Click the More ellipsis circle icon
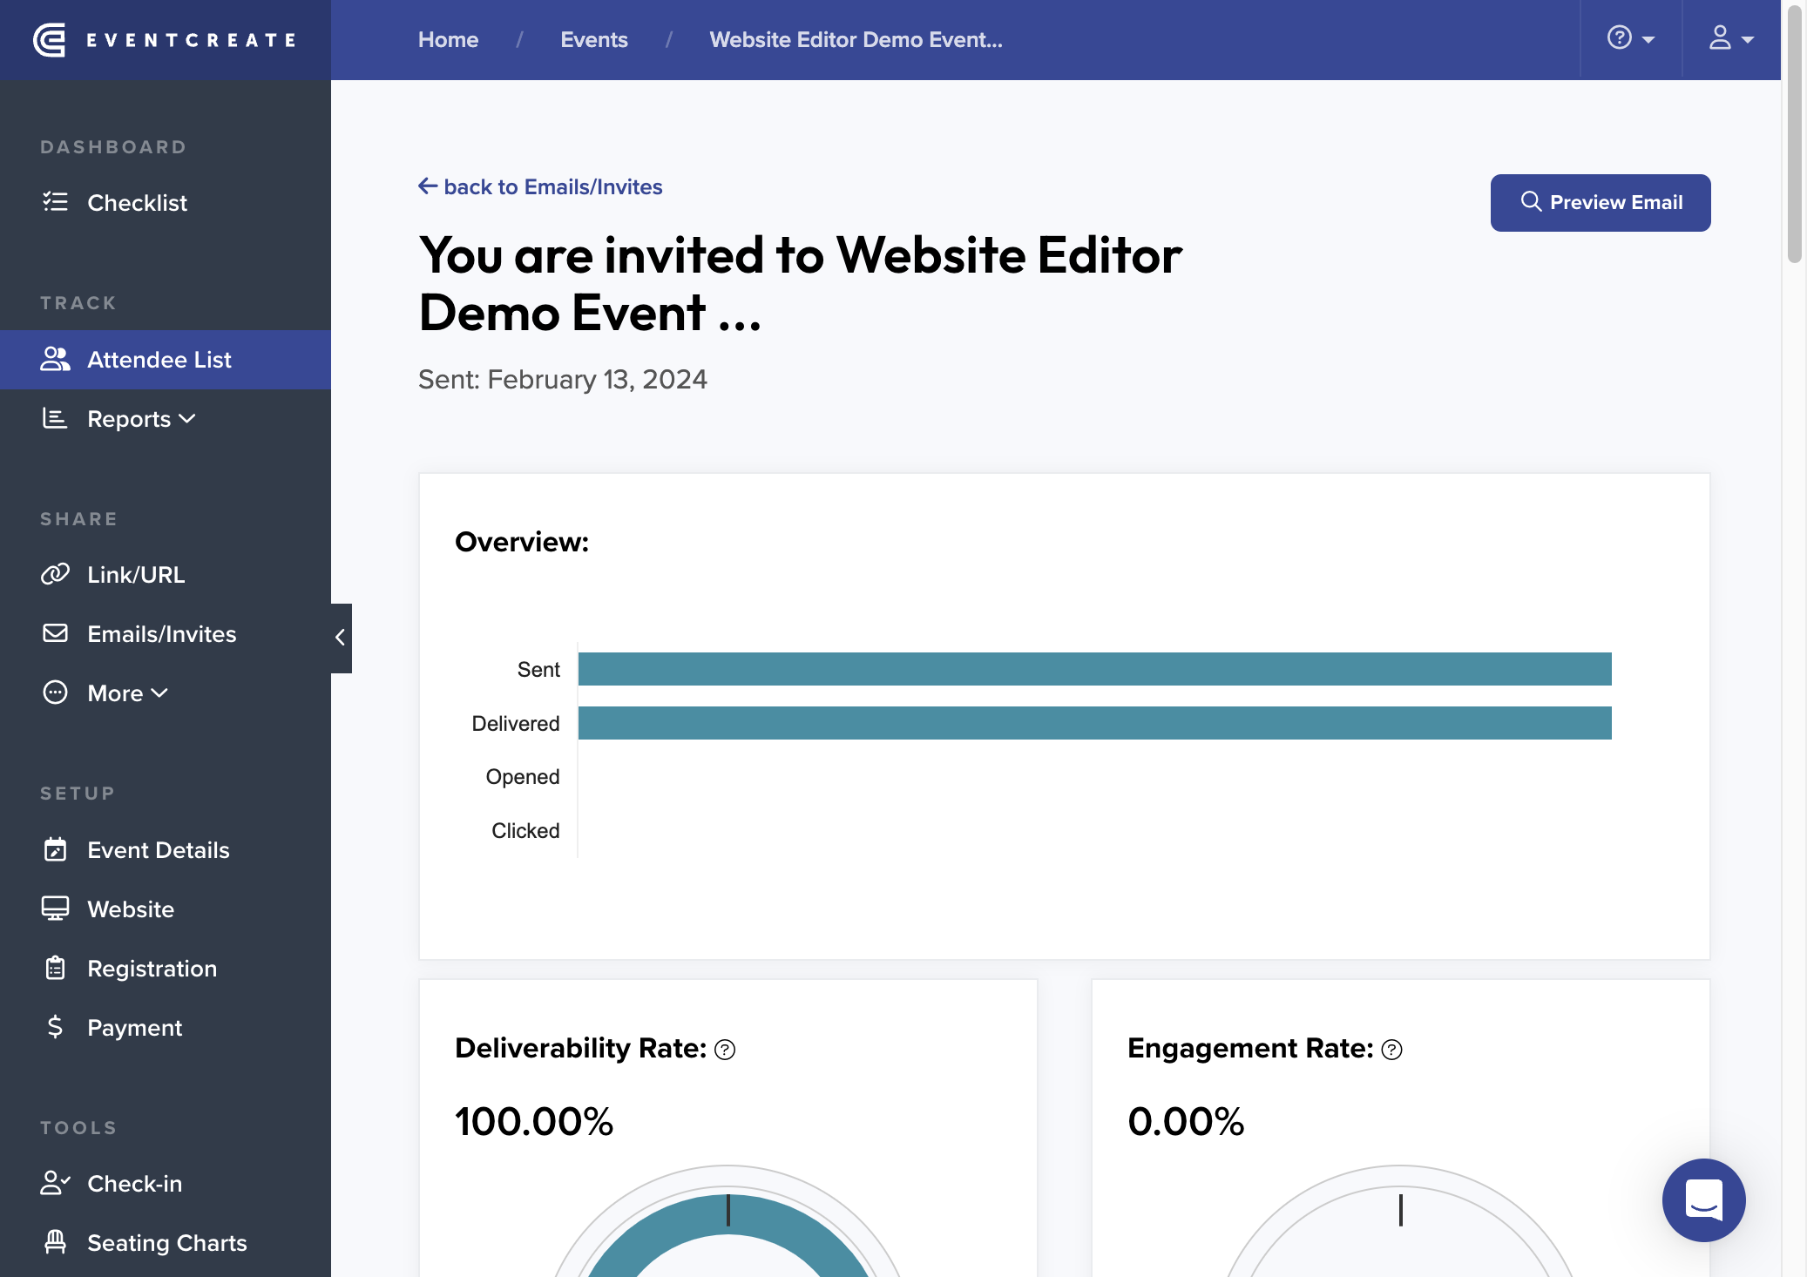 [55, 693]
